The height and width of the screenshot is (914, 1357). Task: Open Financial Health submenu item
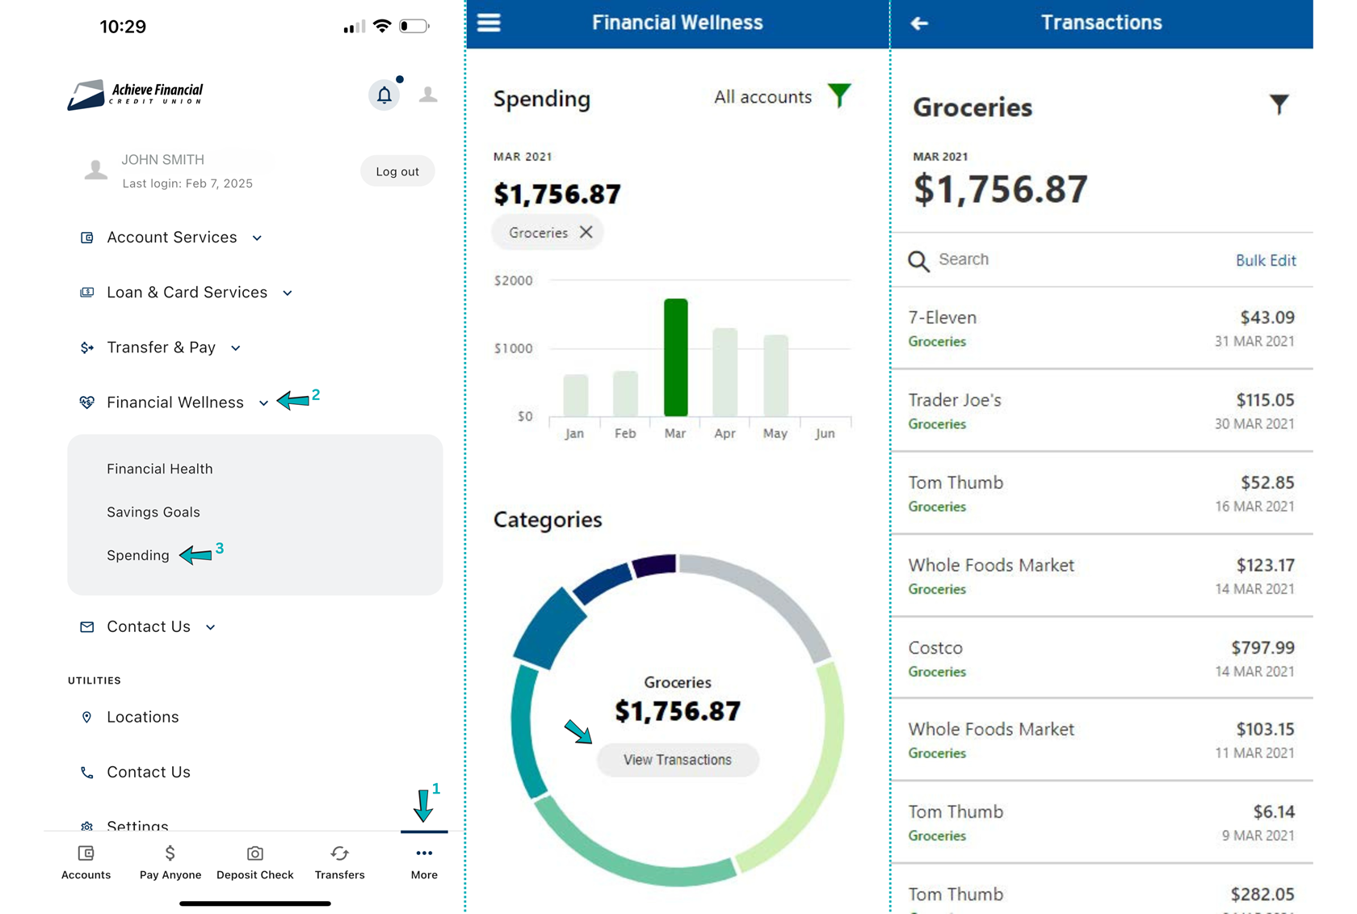[160, 469]
